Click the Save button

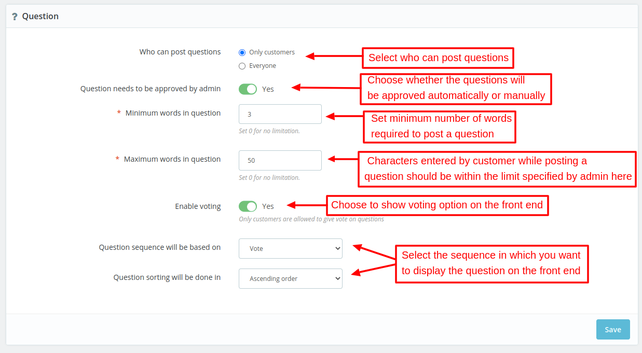[612, 329]
